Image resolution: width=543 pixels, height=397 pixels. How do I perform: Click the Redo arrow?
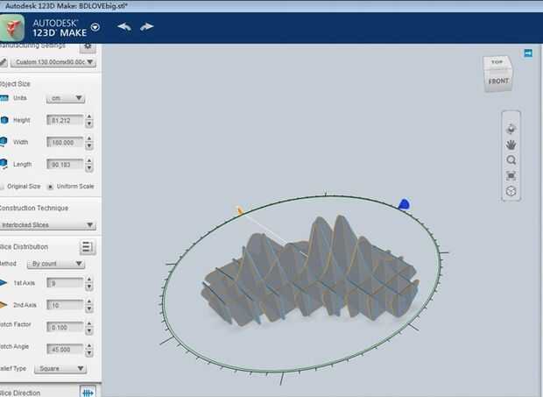click(147, 26)
